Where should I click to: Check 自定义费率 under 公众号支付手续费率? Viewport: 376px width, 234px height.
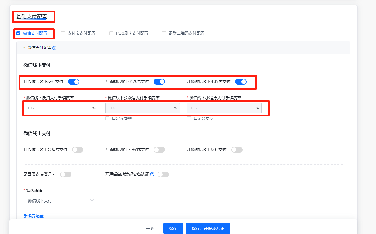click(x=107, y=119)
